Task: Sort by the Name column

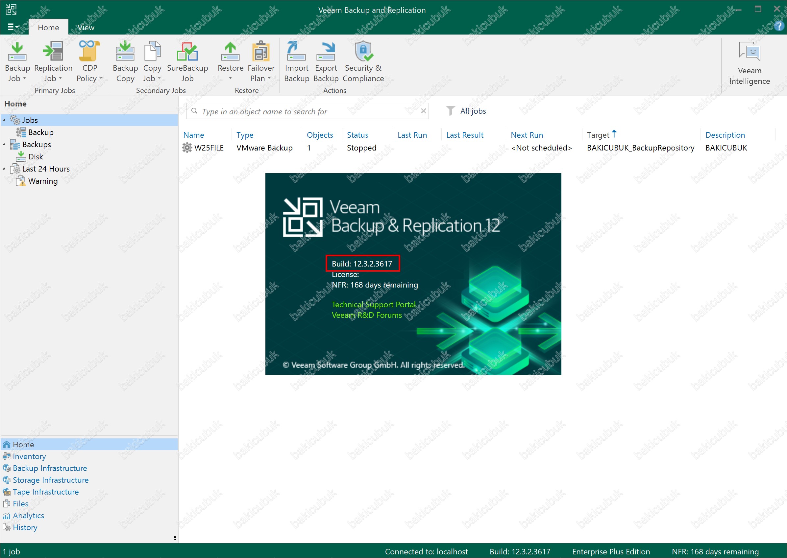Action: [194, 135]
